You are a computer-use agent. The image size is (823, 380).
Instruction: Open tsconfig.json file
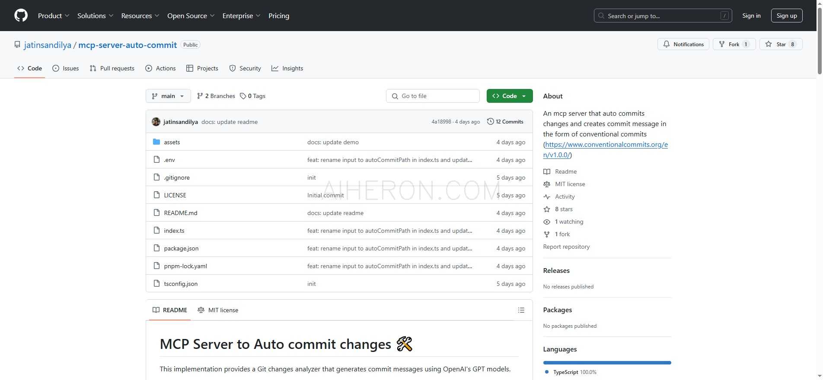[181, 284]
